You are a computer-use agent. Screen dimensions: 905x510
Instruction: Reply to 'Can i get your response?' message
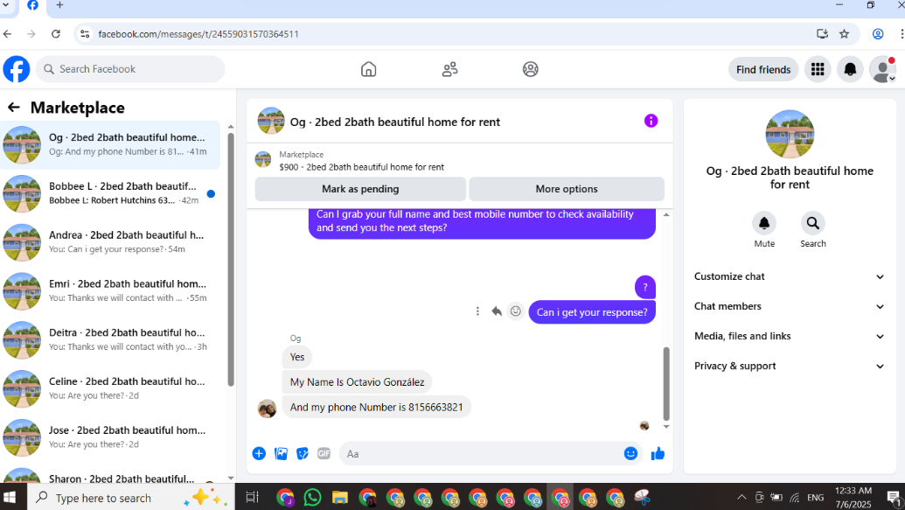pyautogui.click(x=497, y=311)
